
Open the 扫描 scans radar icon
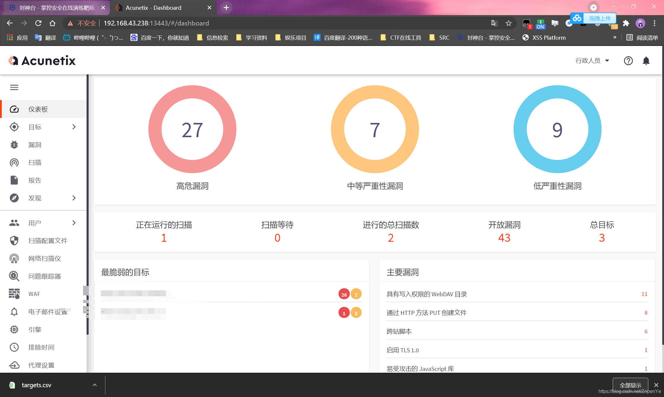(14, 162)
